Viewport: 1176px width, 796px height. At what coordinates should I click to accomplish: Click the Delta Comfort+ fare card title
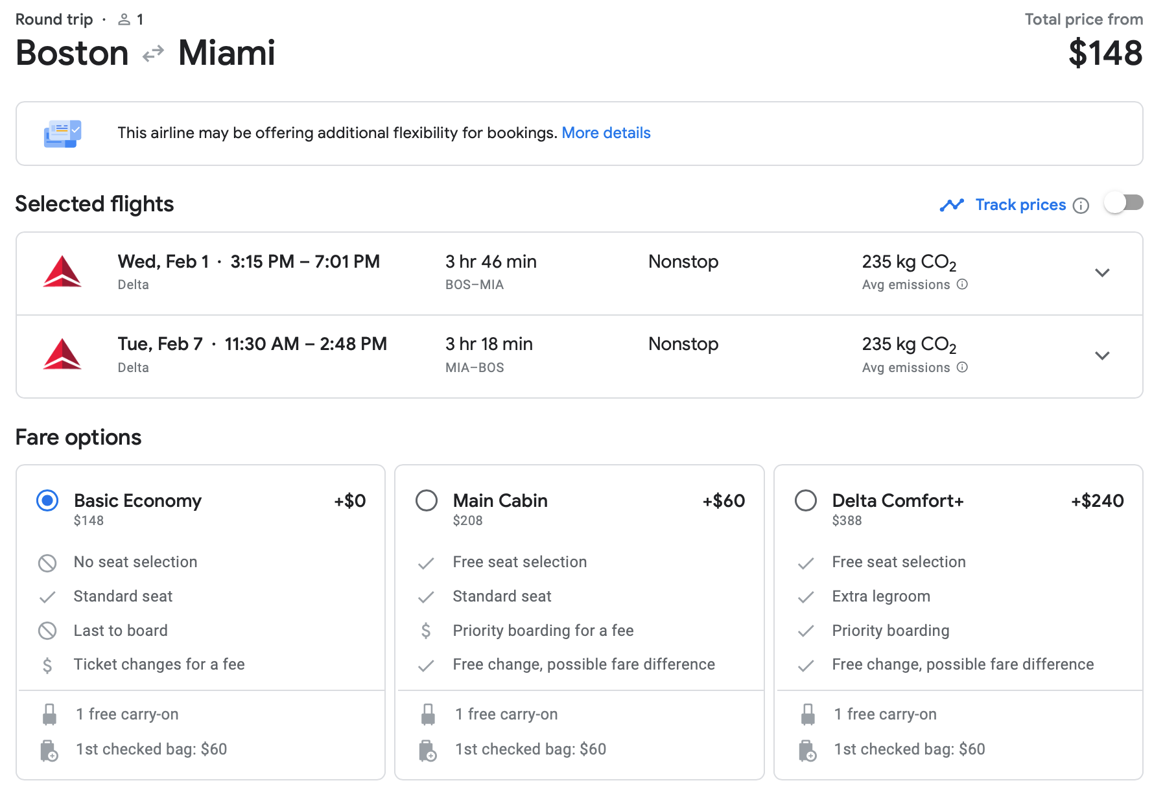[897, 500]
